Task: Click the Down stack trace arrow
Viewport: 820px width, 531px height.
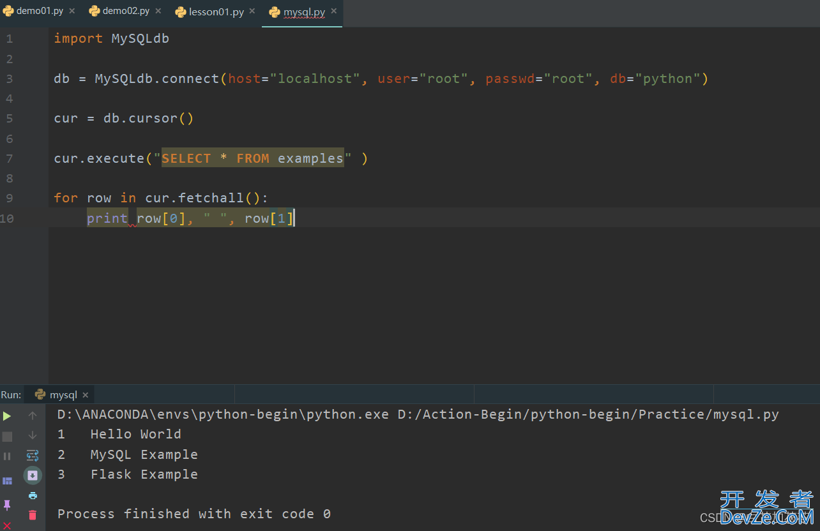Action: pyautogui.click(x=33, y=435)
